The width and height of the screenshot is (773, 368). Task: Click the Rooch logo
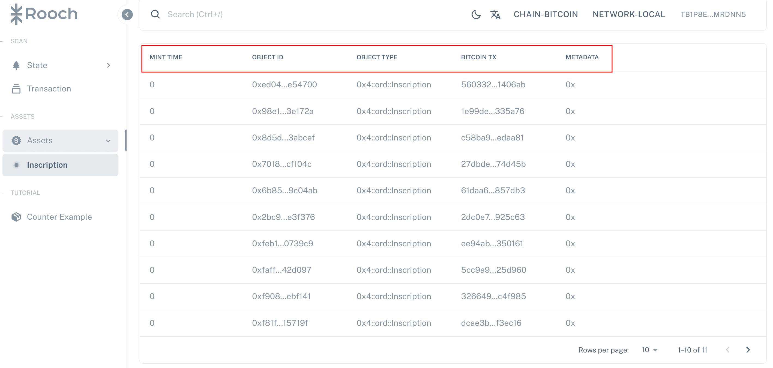pos(44,14)
